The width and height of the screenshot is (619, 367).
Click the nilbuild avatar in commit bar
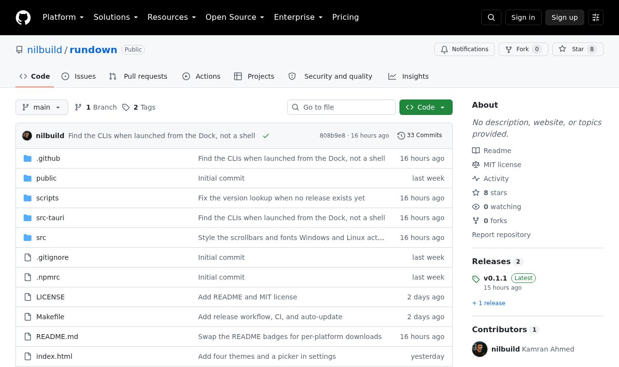27,136
